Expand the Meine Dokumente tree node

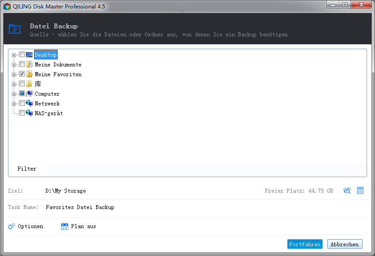click(x=14, y=65)
